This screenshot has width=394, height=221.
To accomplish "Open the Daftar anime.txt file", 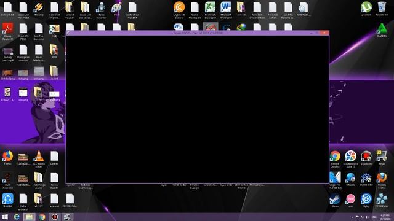I will 23,202.
